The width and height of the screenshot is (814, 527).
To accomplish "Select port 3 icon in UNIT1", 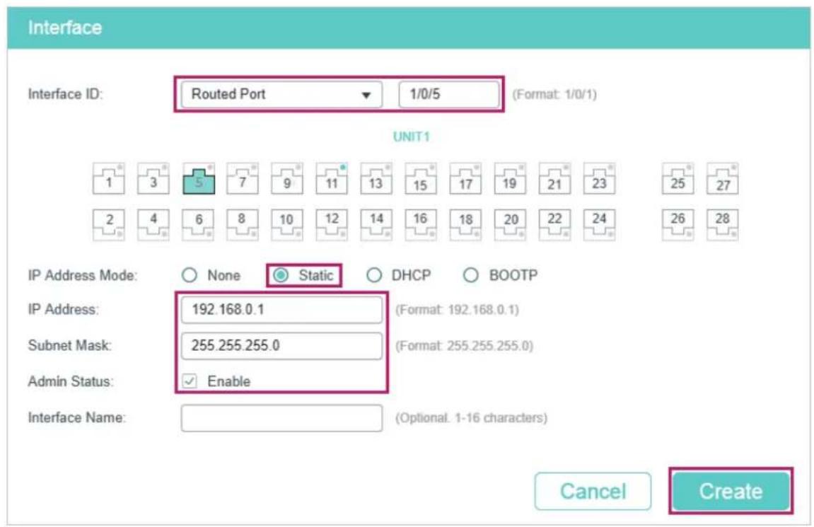I will point(153,178).
